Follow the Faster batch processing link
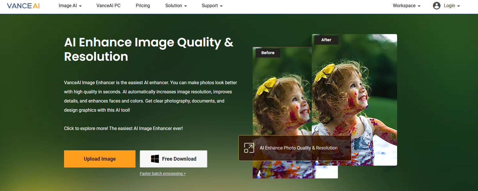Viewport: 478px width, 191px height. (163, 174)
